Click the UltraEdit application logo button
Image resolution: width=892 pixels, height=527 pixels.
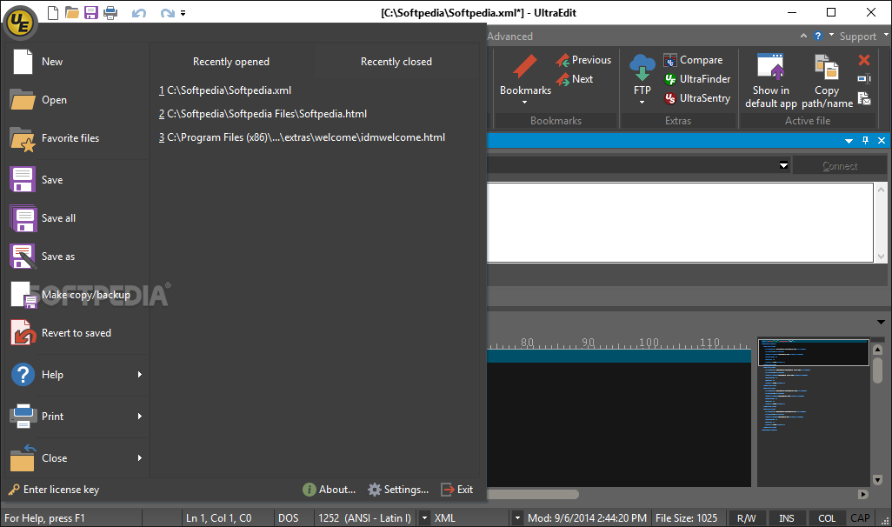[21, 23]
